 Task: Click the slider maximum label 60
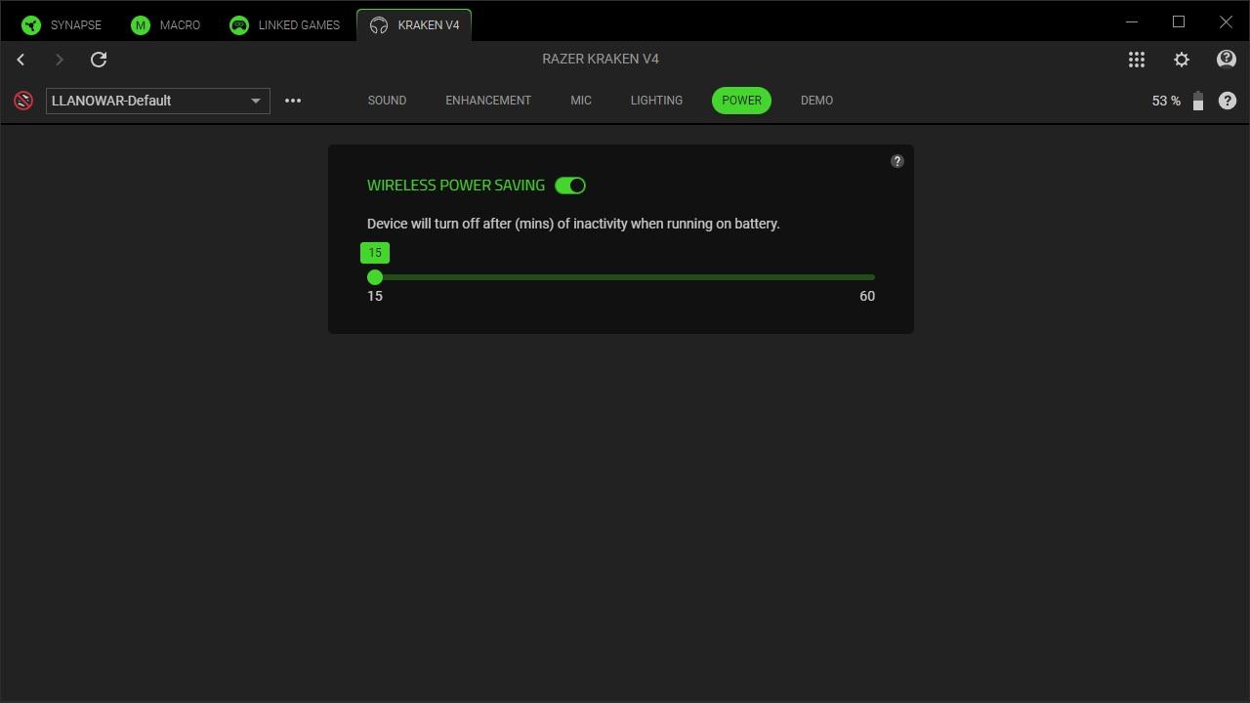[x=867, y=296]
